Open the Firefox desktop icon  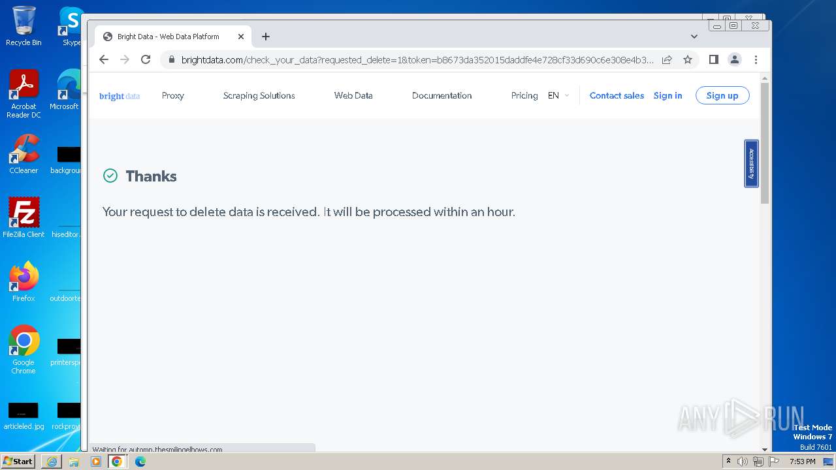coord(24,282)
